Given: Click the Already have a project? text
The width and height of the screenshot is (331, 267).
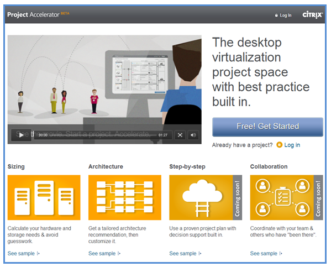Looking at the screenshot, I should tap(243, 145).
